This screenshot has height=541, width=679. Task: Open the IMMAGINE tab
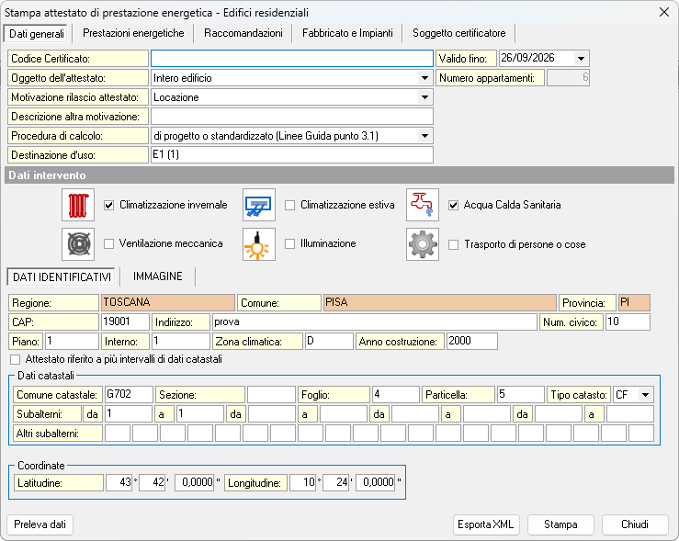[157, 276]
